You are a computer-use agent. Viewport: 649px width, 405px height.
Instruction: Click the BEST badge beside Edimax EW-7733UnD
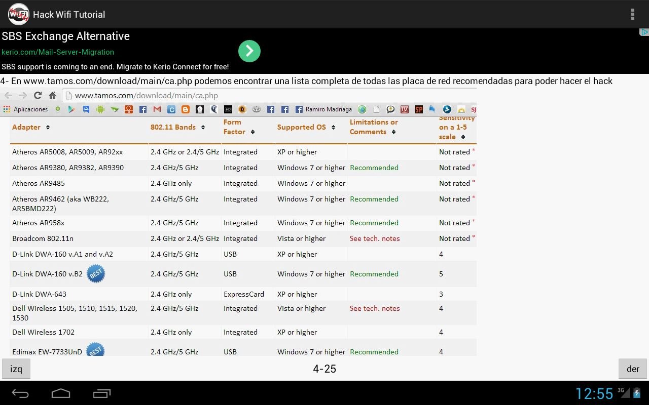[95, 350]
